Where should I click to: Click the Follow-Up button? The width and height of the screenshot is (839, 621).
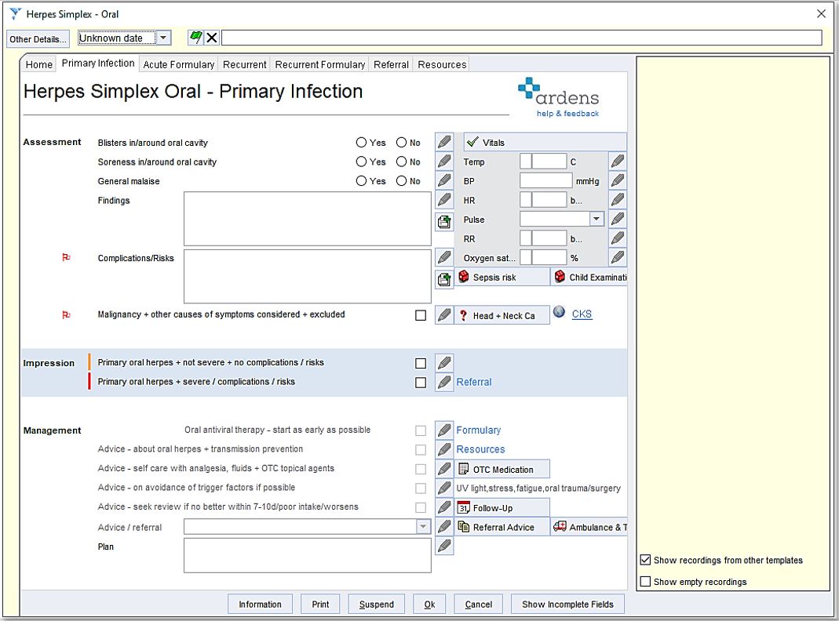(502, 508)
